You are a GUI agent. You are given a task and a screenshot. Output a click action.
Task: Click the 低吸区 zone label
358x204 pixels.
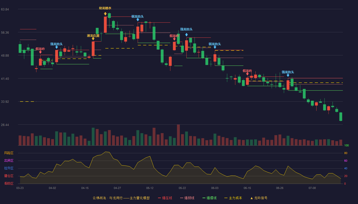click(x=9, y=183)
